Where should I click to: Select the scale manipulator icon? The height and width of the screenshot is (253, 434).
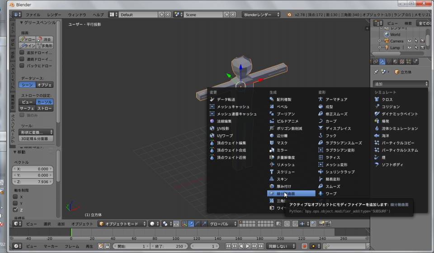coord(204,224)
